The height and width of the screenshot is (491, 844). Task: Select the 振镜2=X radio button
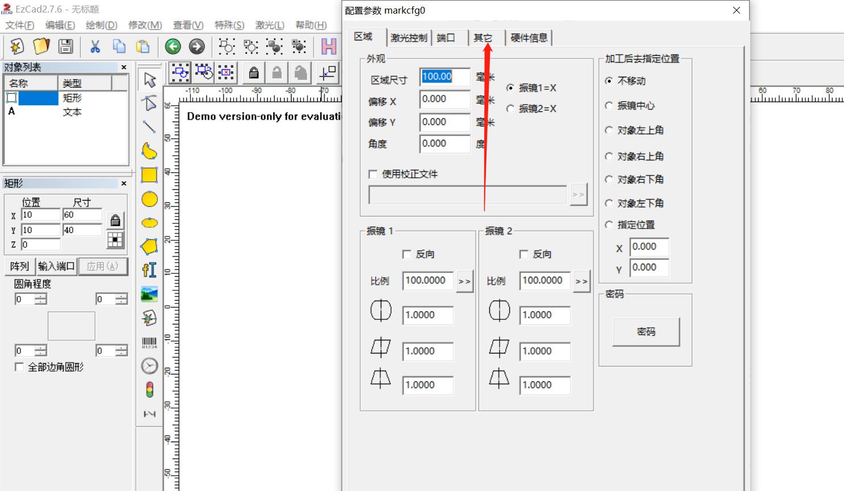click(510, 109)
